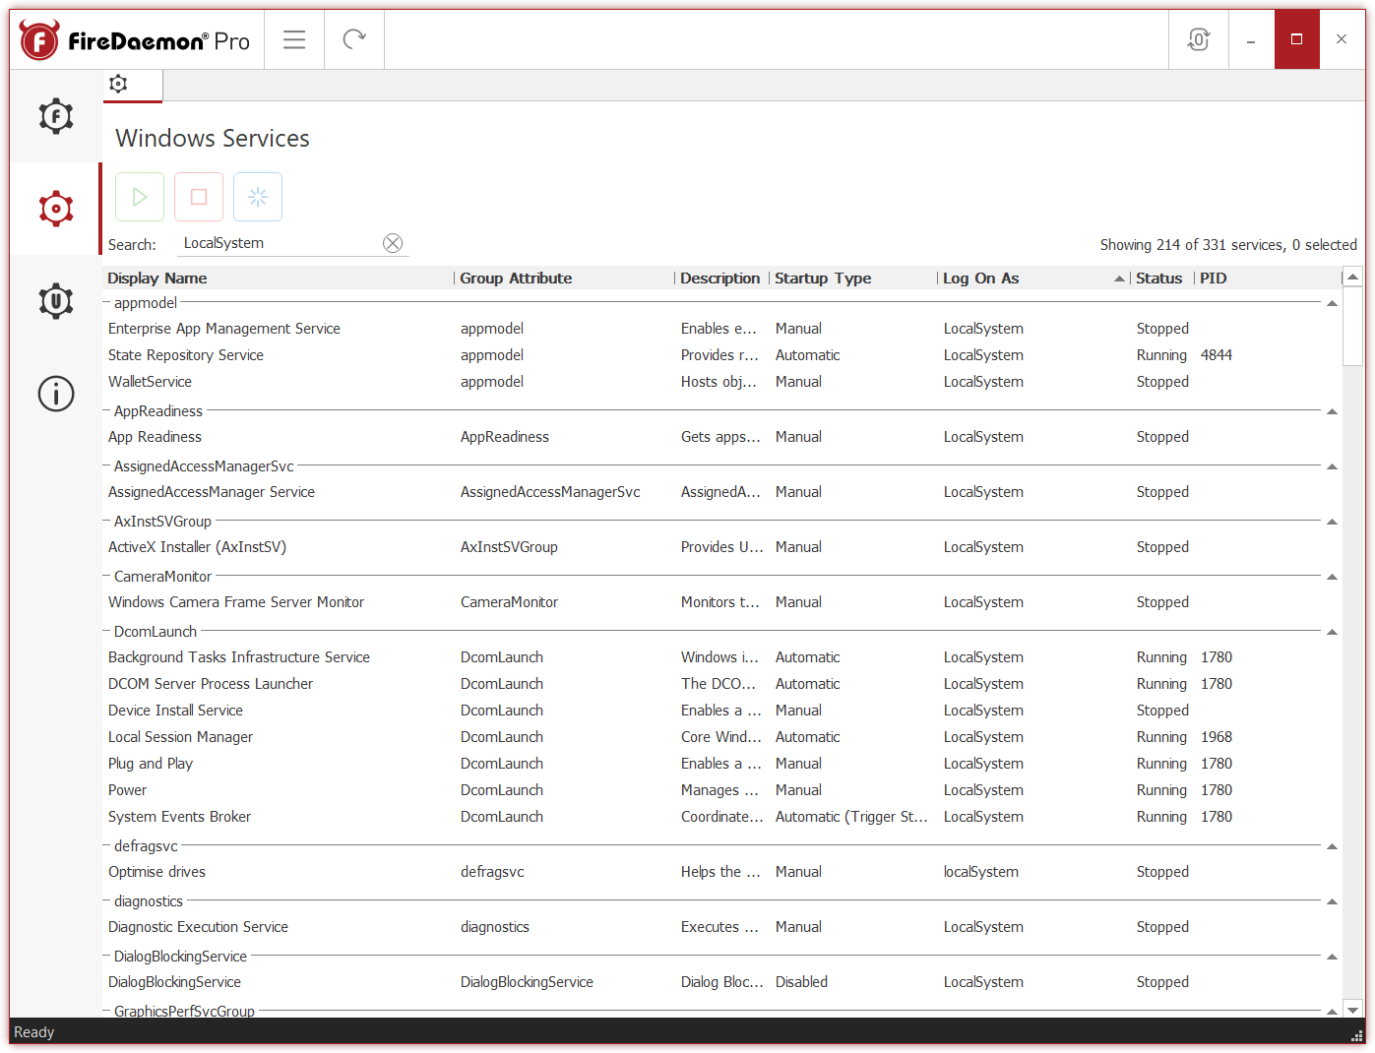Open the FireDaemon services panel icon

pyautogui.click(x=55, y=116)
